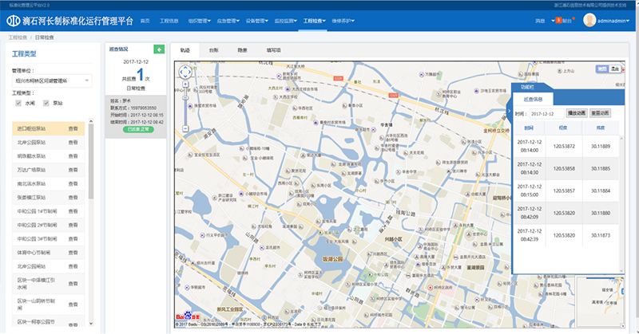The height and width of the screenshot is (334, 639).
Task: Click the map pan direction control
Action: pyautogui.click(x=185, y=72)
